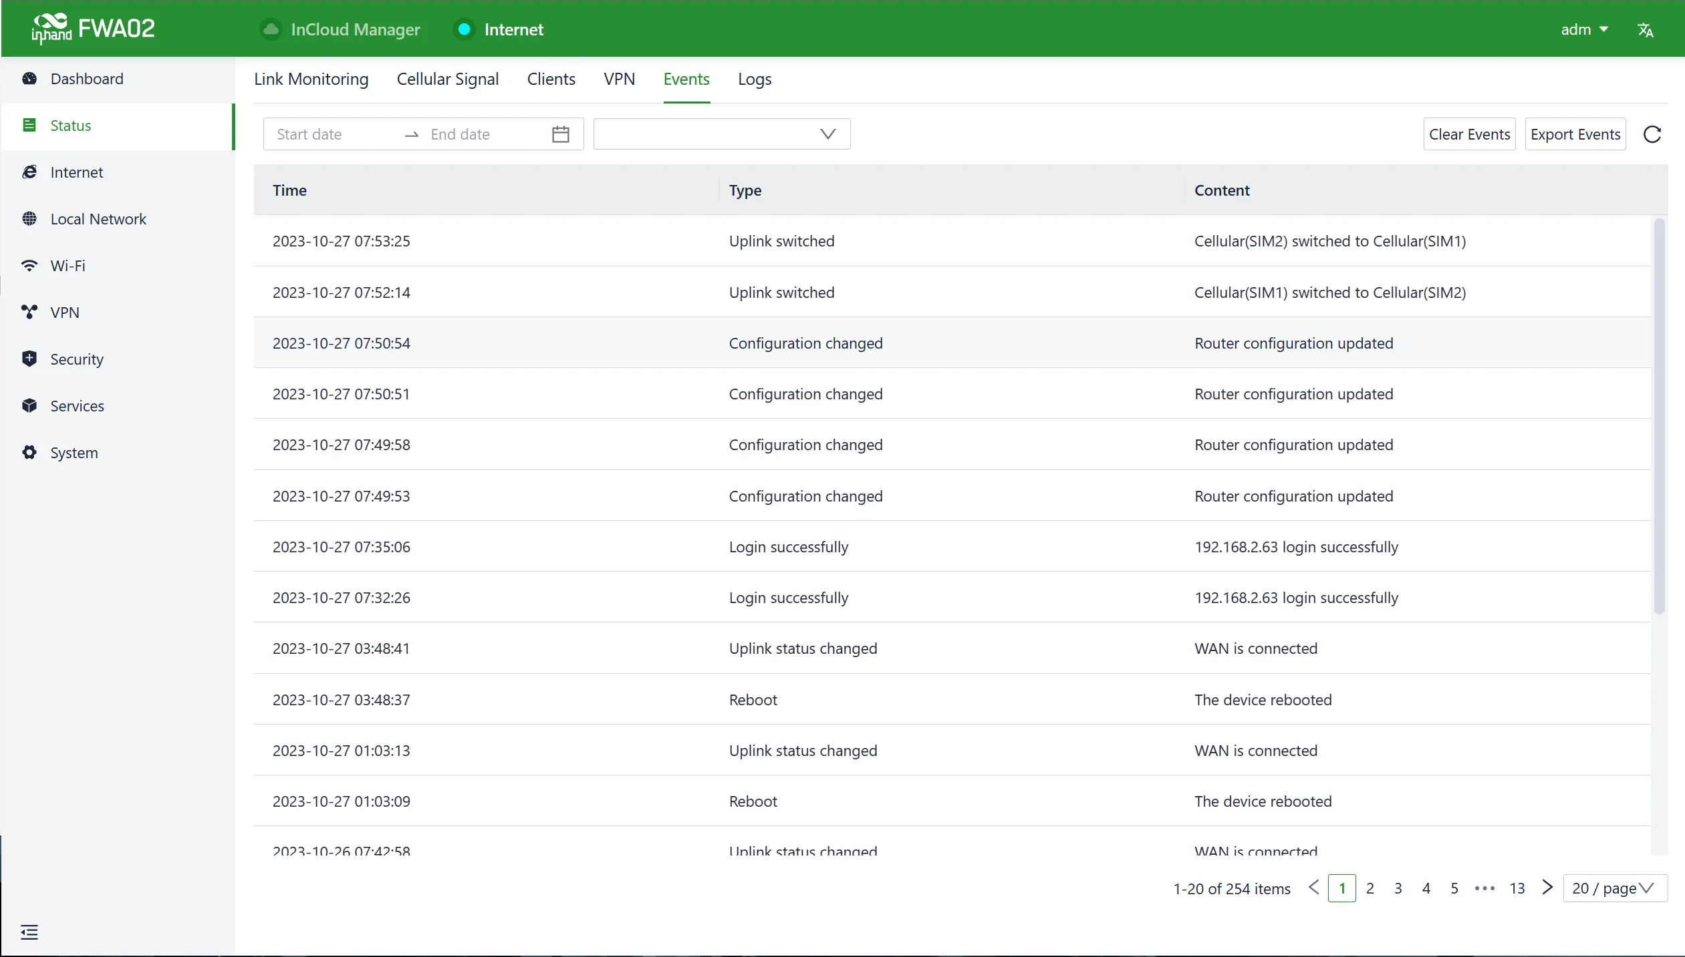Switch to the Link Monitoring tab
This screenshot has width=1685, height=957.
pos(311,79)
